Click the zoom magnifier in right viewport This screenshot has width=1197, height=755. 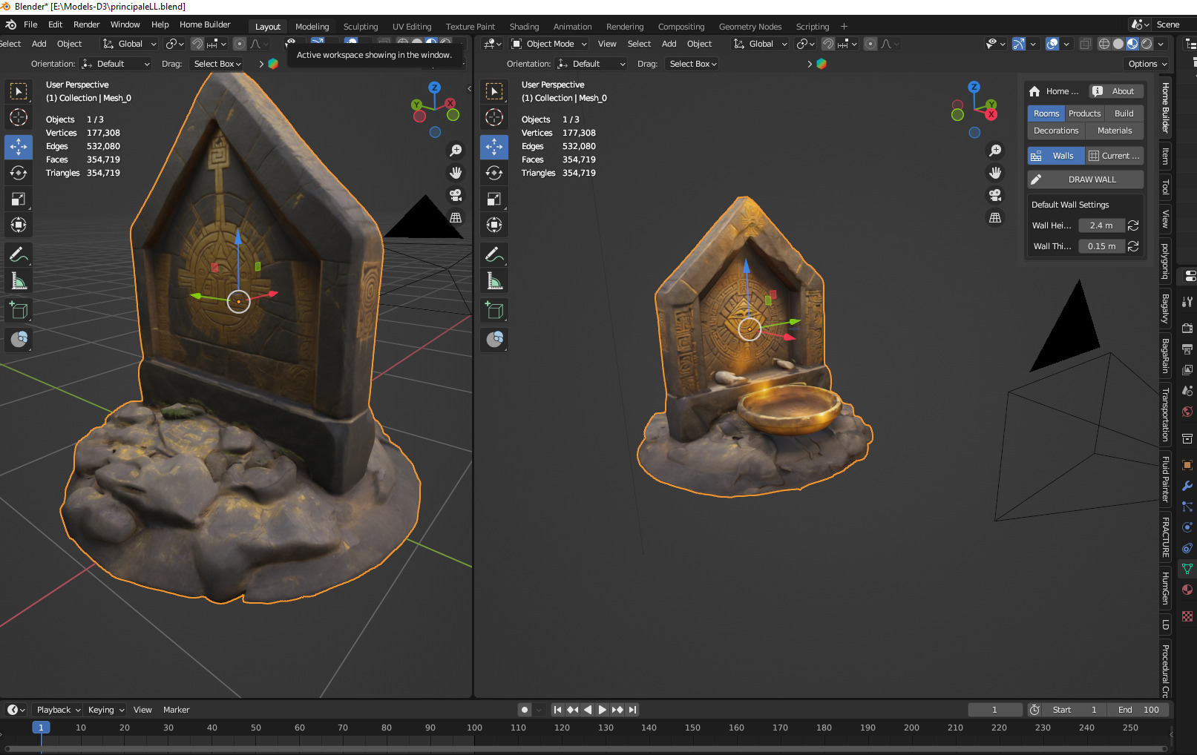tap(995, 151)
